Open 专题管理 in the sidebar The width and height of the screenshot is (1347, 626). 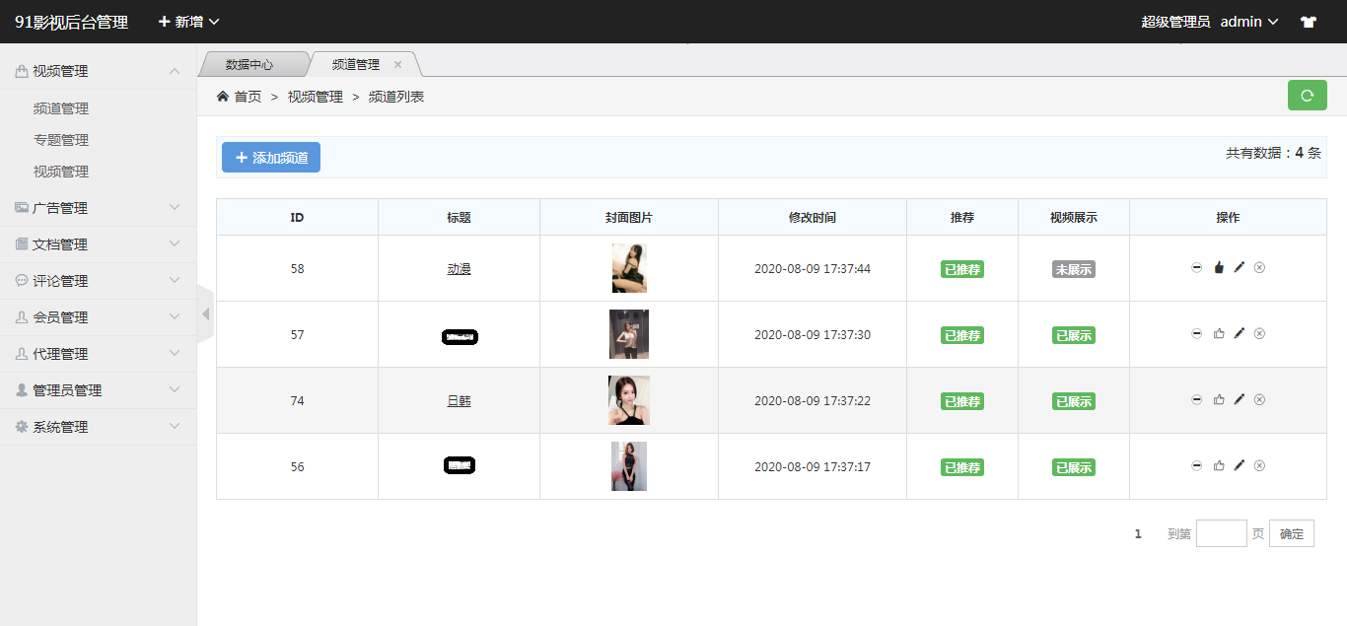[x=61, y=140]
